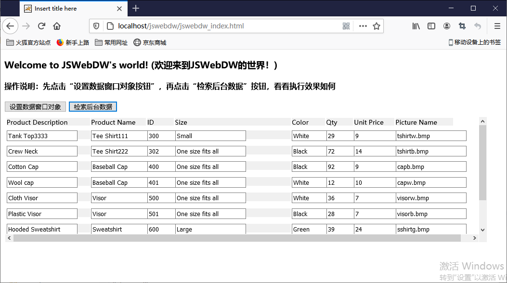The width and height of the screenshot is (507, 283).
Task: Bookmark this page using the star
Action: pyautogui.click(x=376, y=26)
